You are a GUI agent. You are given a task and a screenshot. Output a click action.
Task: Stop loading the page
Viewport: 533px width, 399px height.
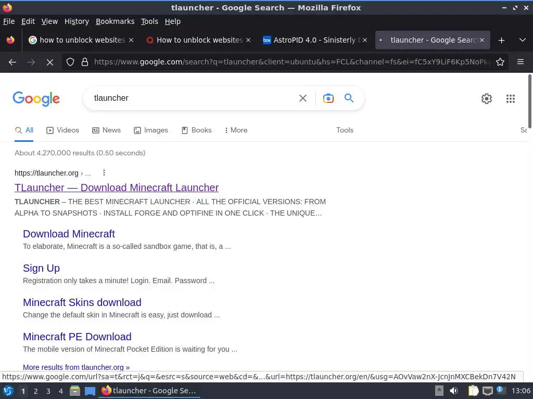click(x=50, y=62)
